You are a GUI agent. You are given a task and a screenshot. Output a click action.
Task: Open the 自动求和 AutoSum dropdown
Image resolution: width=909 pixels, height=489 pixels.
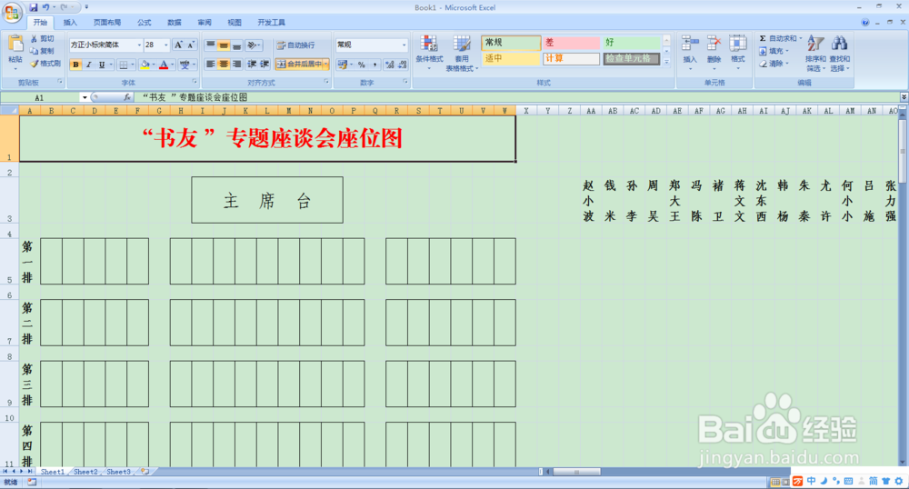pos(801,38)
